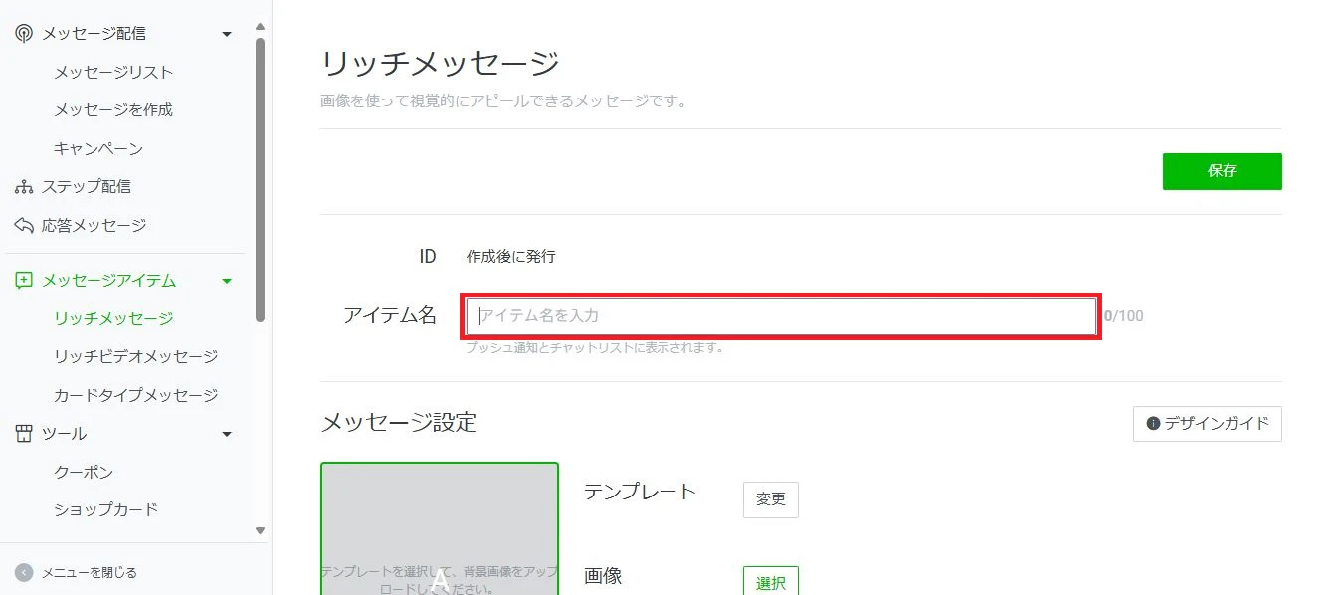The width and height of the screenshot is (1323, 595).
Task: Collapse the メッセージ配信 section arrow
Action: click(227, 34)
